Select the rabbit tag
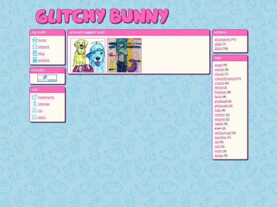 tap(219, 124)
